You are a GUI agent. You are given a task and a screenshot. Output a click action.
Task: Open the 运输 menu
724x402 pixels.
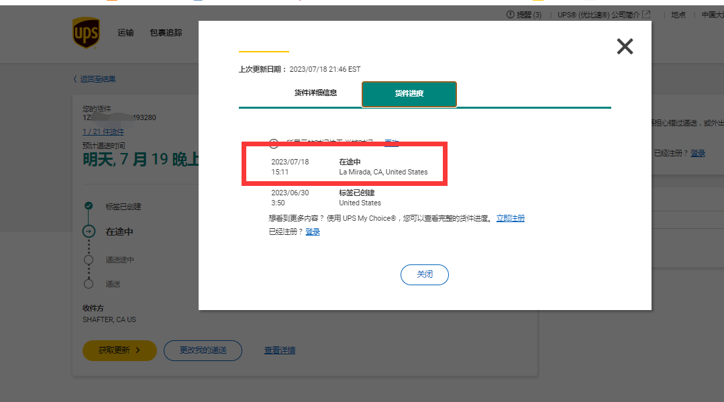[x=126, y=32]
